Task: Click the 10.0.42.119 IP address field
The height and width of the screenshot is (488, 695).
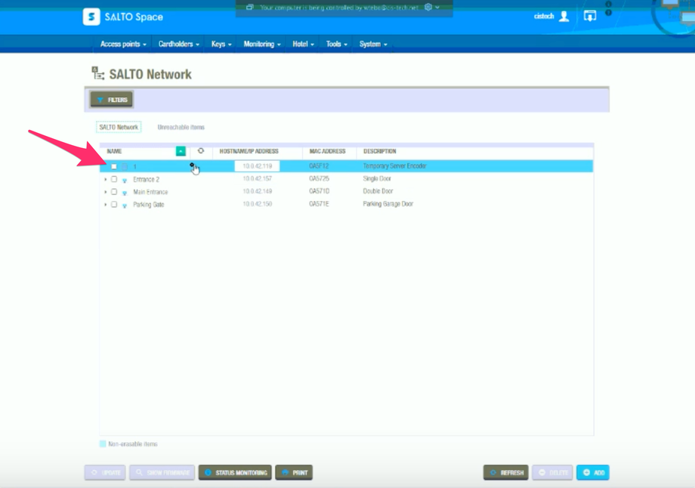Action: pos(257,166)
